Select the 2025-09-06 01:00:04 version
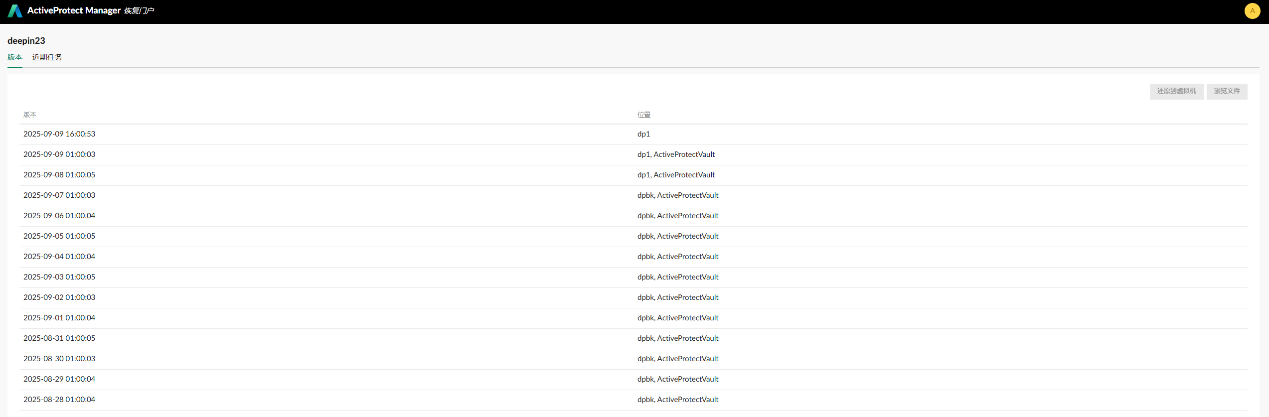 [x=59, y=216]
